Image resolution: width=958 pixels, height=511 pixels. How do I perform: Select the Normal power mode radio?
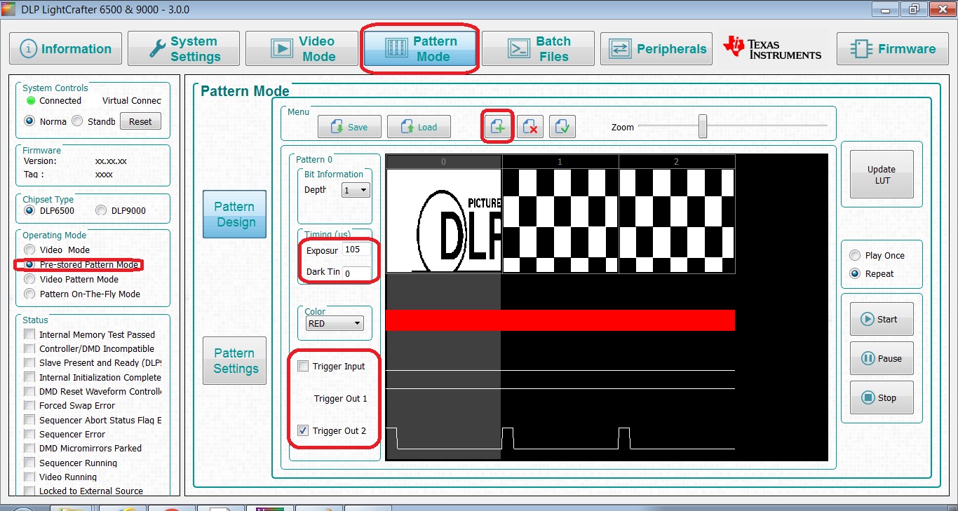[29, 121]
